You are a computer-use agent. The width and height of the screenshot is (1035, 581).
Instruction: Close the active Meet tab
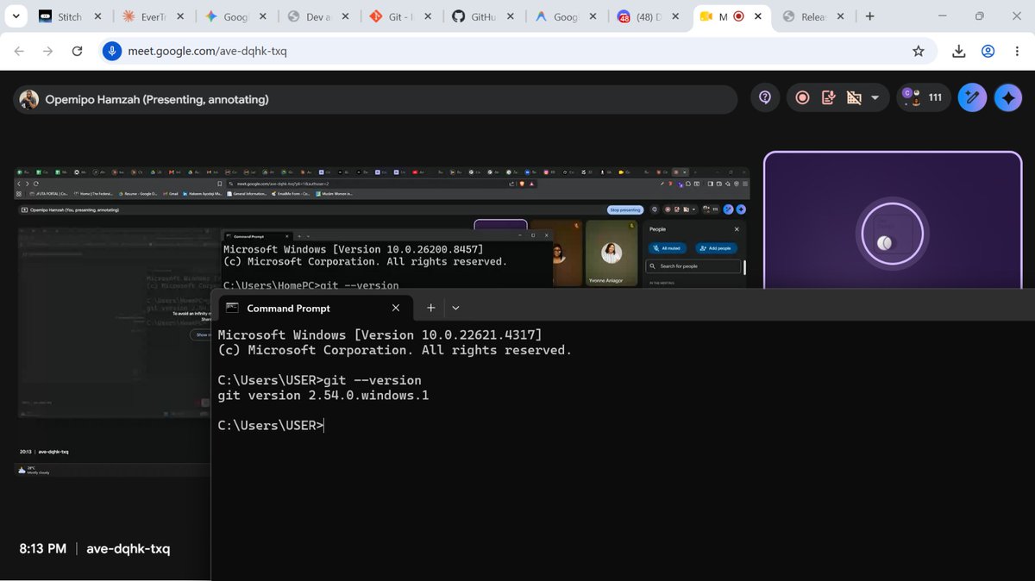pos(759,16)
